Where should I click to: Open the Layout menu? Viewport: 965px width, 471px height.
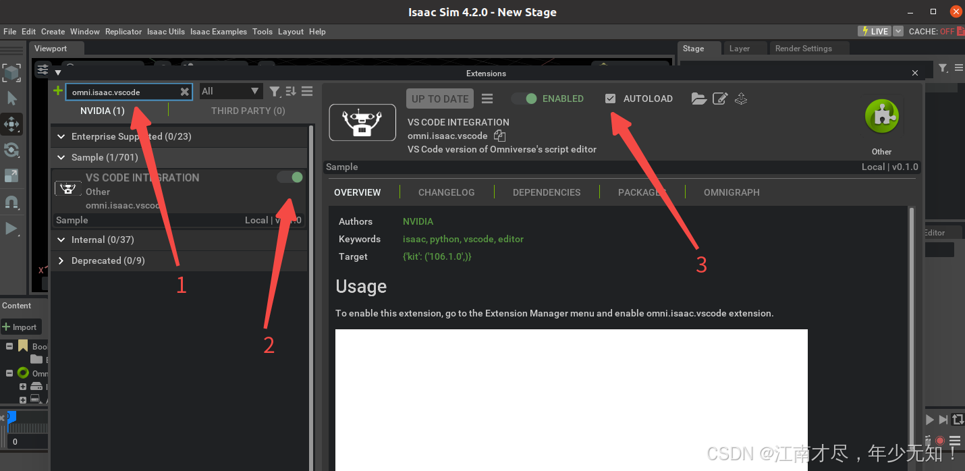pos(291,32)
